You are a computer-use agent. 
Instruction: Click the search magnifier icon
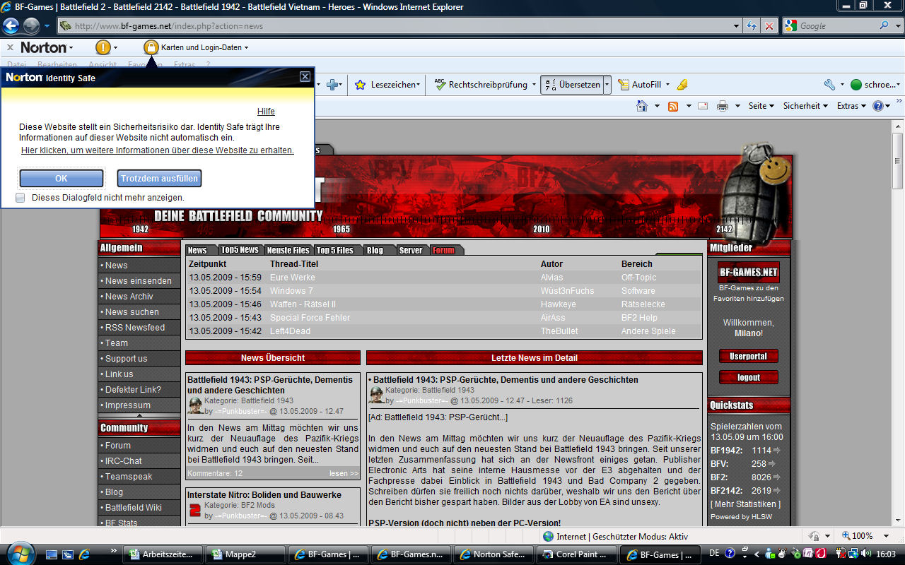pos(884,25)
